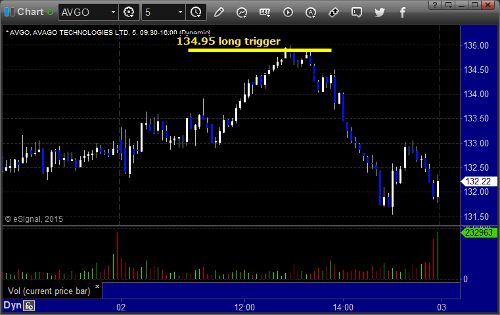Click the green connection status circle
The image size is (500, 315).
coord(50,12)
